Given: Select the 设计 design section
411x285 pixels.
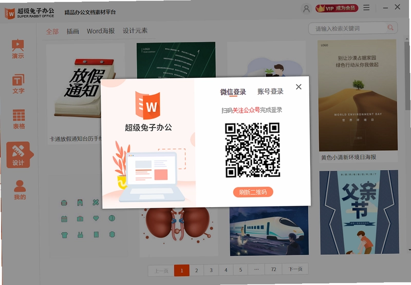Looking at the screenshot, I should [18, 155].
